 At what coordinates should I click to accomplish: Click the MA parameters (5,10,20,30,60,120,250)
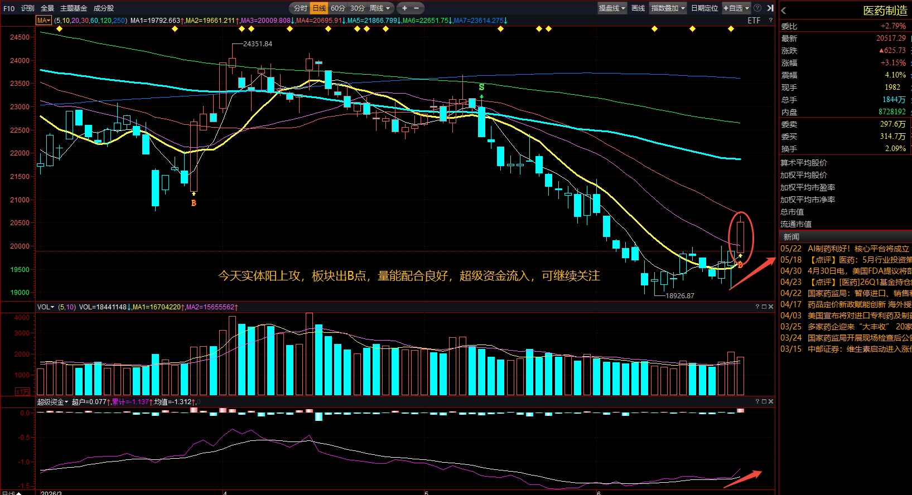click(x=91, y=21)
